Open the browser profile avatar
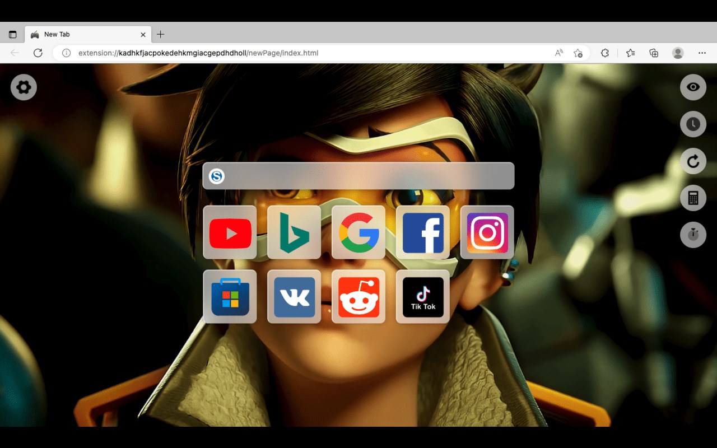Screen dimensions: 717x448 coord(678,53)
